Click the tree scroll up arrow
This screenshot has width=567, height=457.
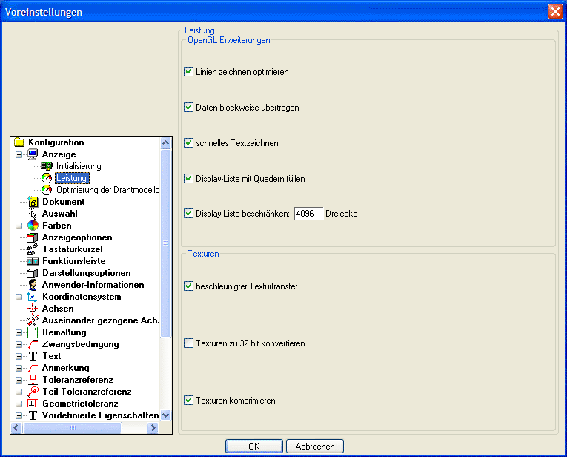165,142
